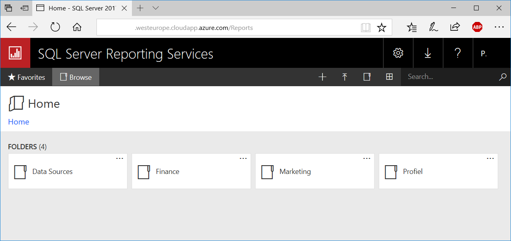This screenshot has height=241, width=511.
Task: Click the Upload file icon
Action: 344,77
